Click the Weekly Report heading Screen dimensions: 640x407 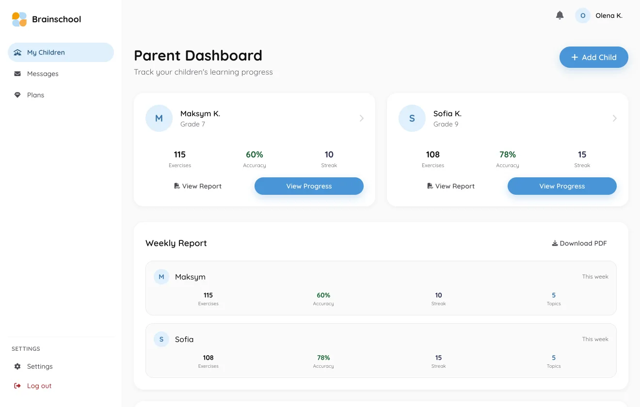176,243
